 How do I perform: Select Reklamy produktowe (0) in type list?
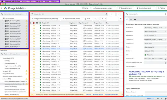(11, 94)
